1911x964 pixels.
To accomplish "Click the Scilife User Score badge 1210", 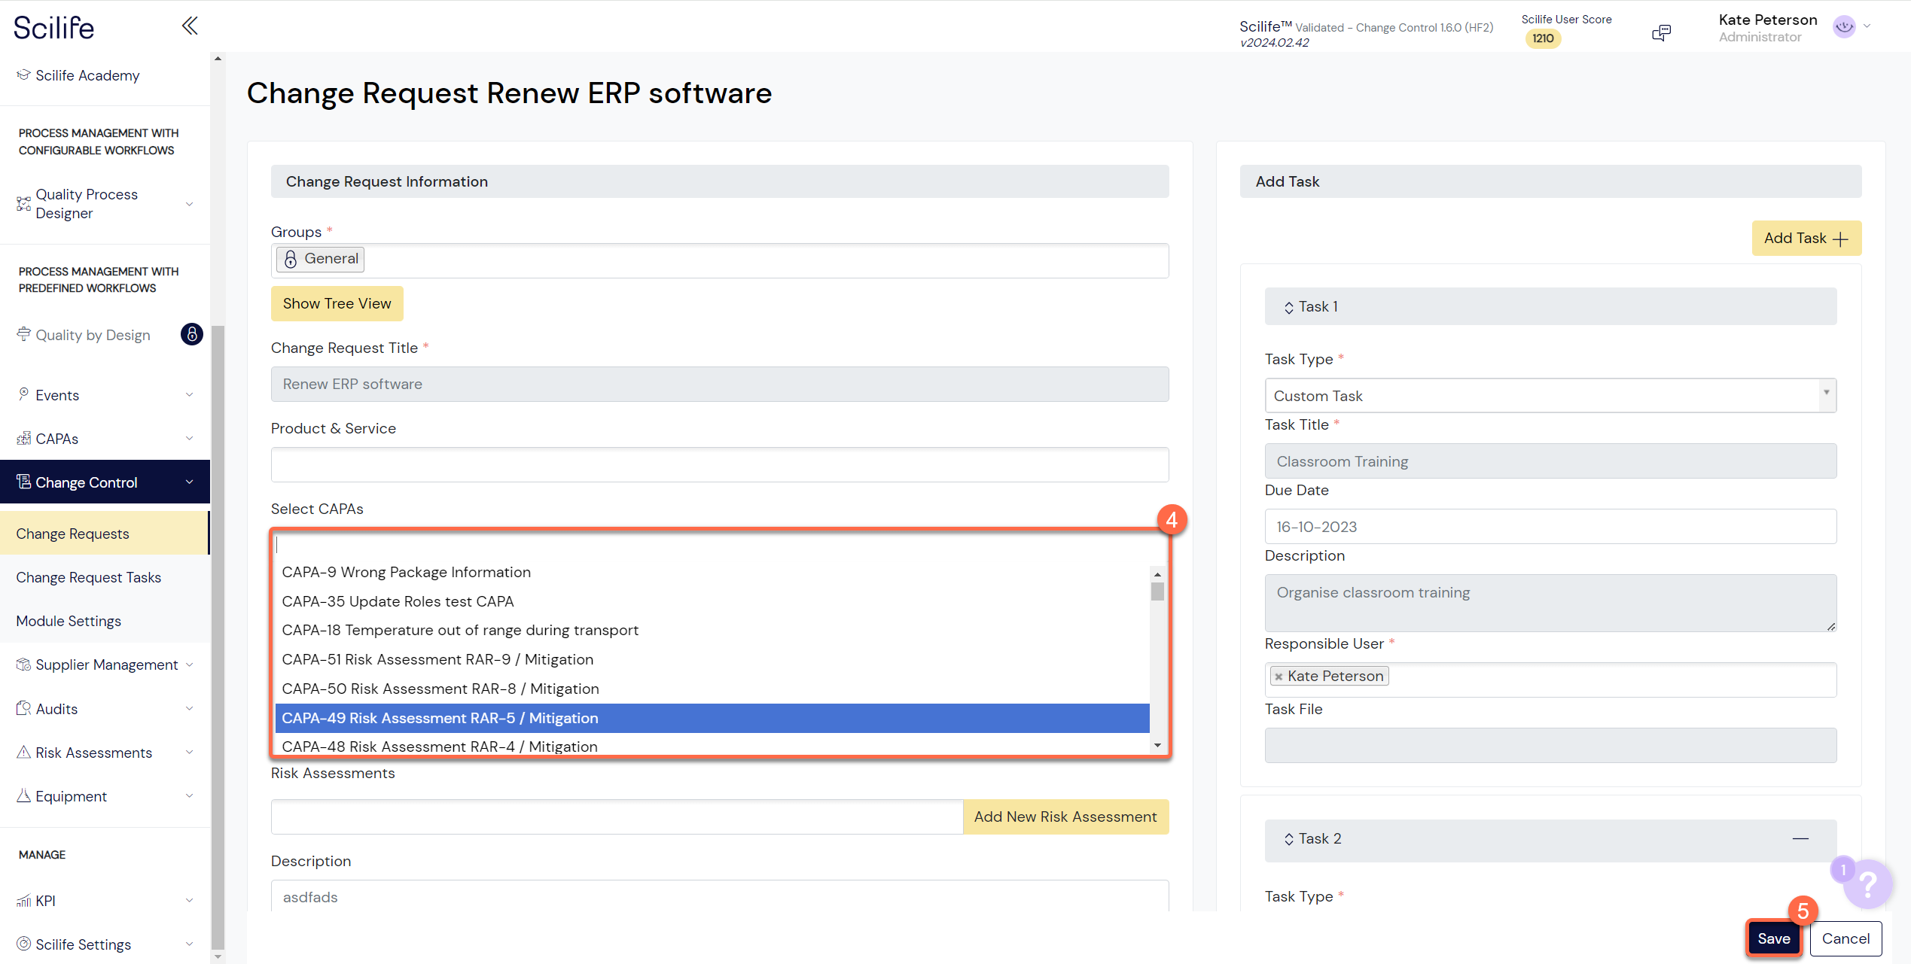I will tap(1543, 38).
